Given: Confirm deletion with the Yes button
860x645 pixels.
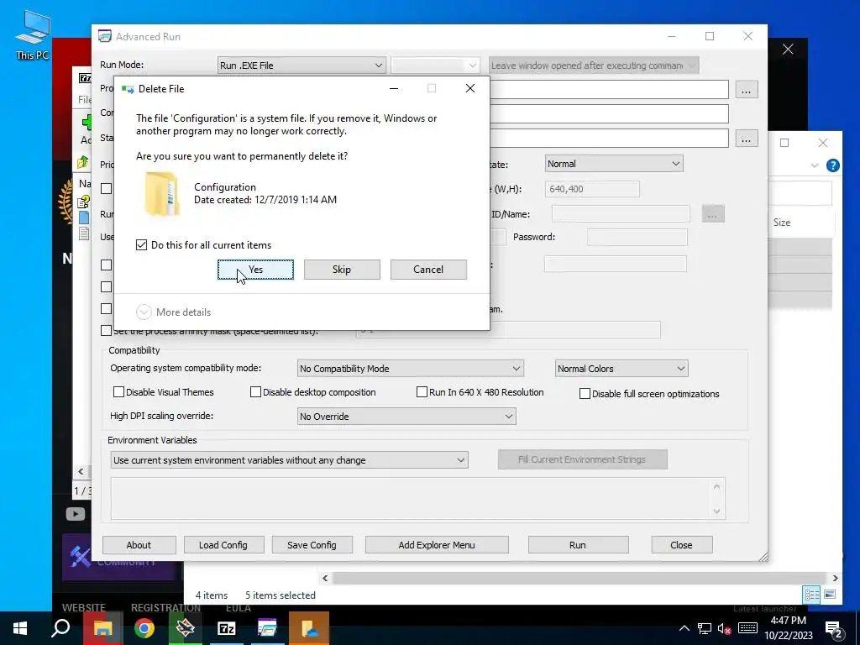Looking at the screenshot, I should point(255,270).
